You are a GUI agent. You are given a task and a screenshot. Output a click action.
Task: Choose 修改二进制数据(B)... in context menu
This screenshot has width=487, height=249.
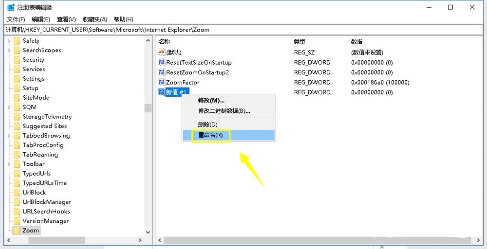228,111
